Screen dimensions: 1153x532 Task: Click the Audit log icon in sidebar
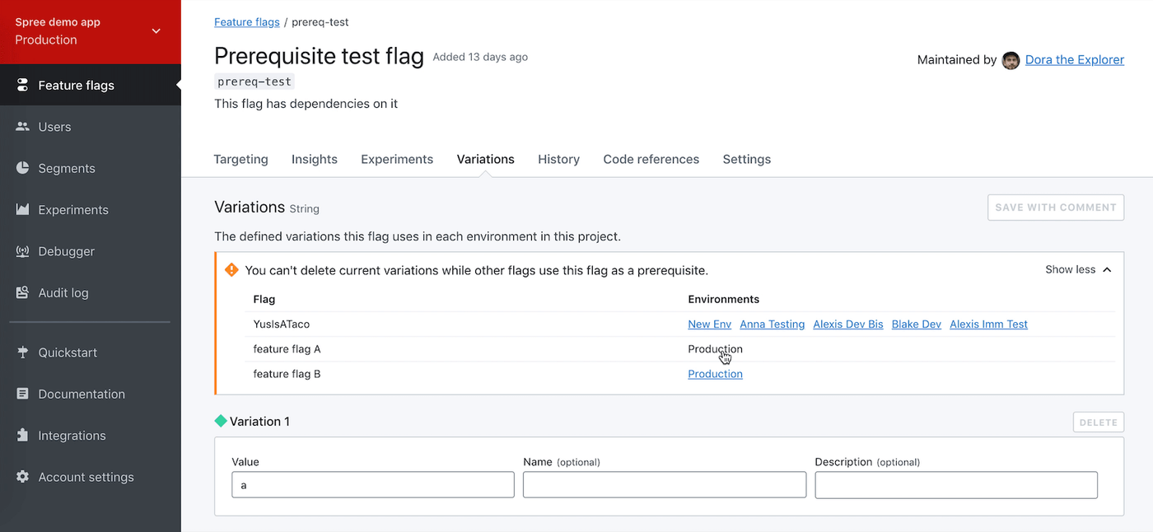pos(22,292)
